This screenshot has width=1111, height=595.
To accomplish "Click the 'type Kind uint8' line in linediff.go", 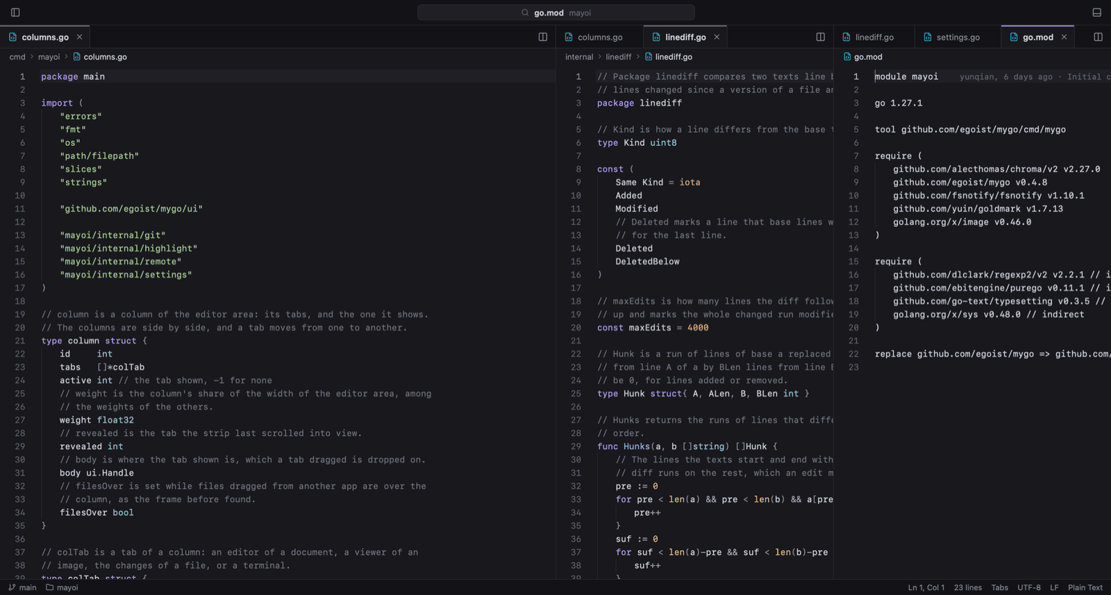I will coord(637,143).
